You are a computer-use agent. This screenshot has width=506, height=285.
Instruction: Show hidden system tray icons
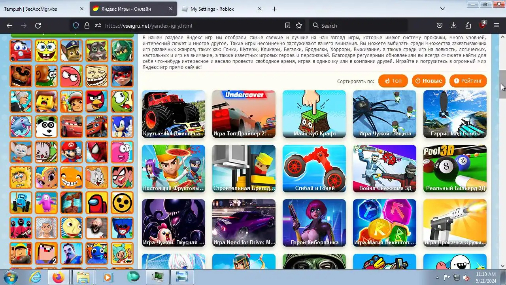point(437,277)
